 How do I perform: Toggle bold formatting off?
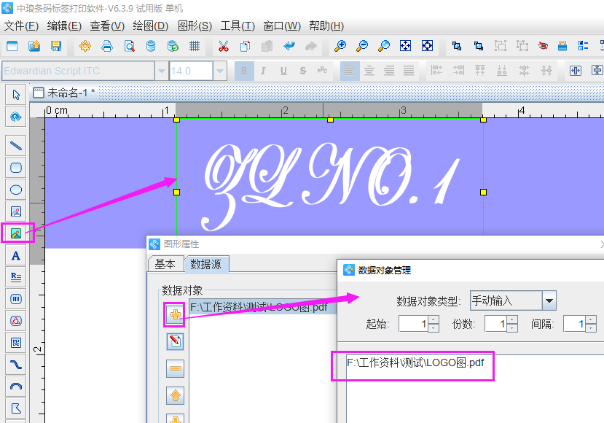point(243,71)
